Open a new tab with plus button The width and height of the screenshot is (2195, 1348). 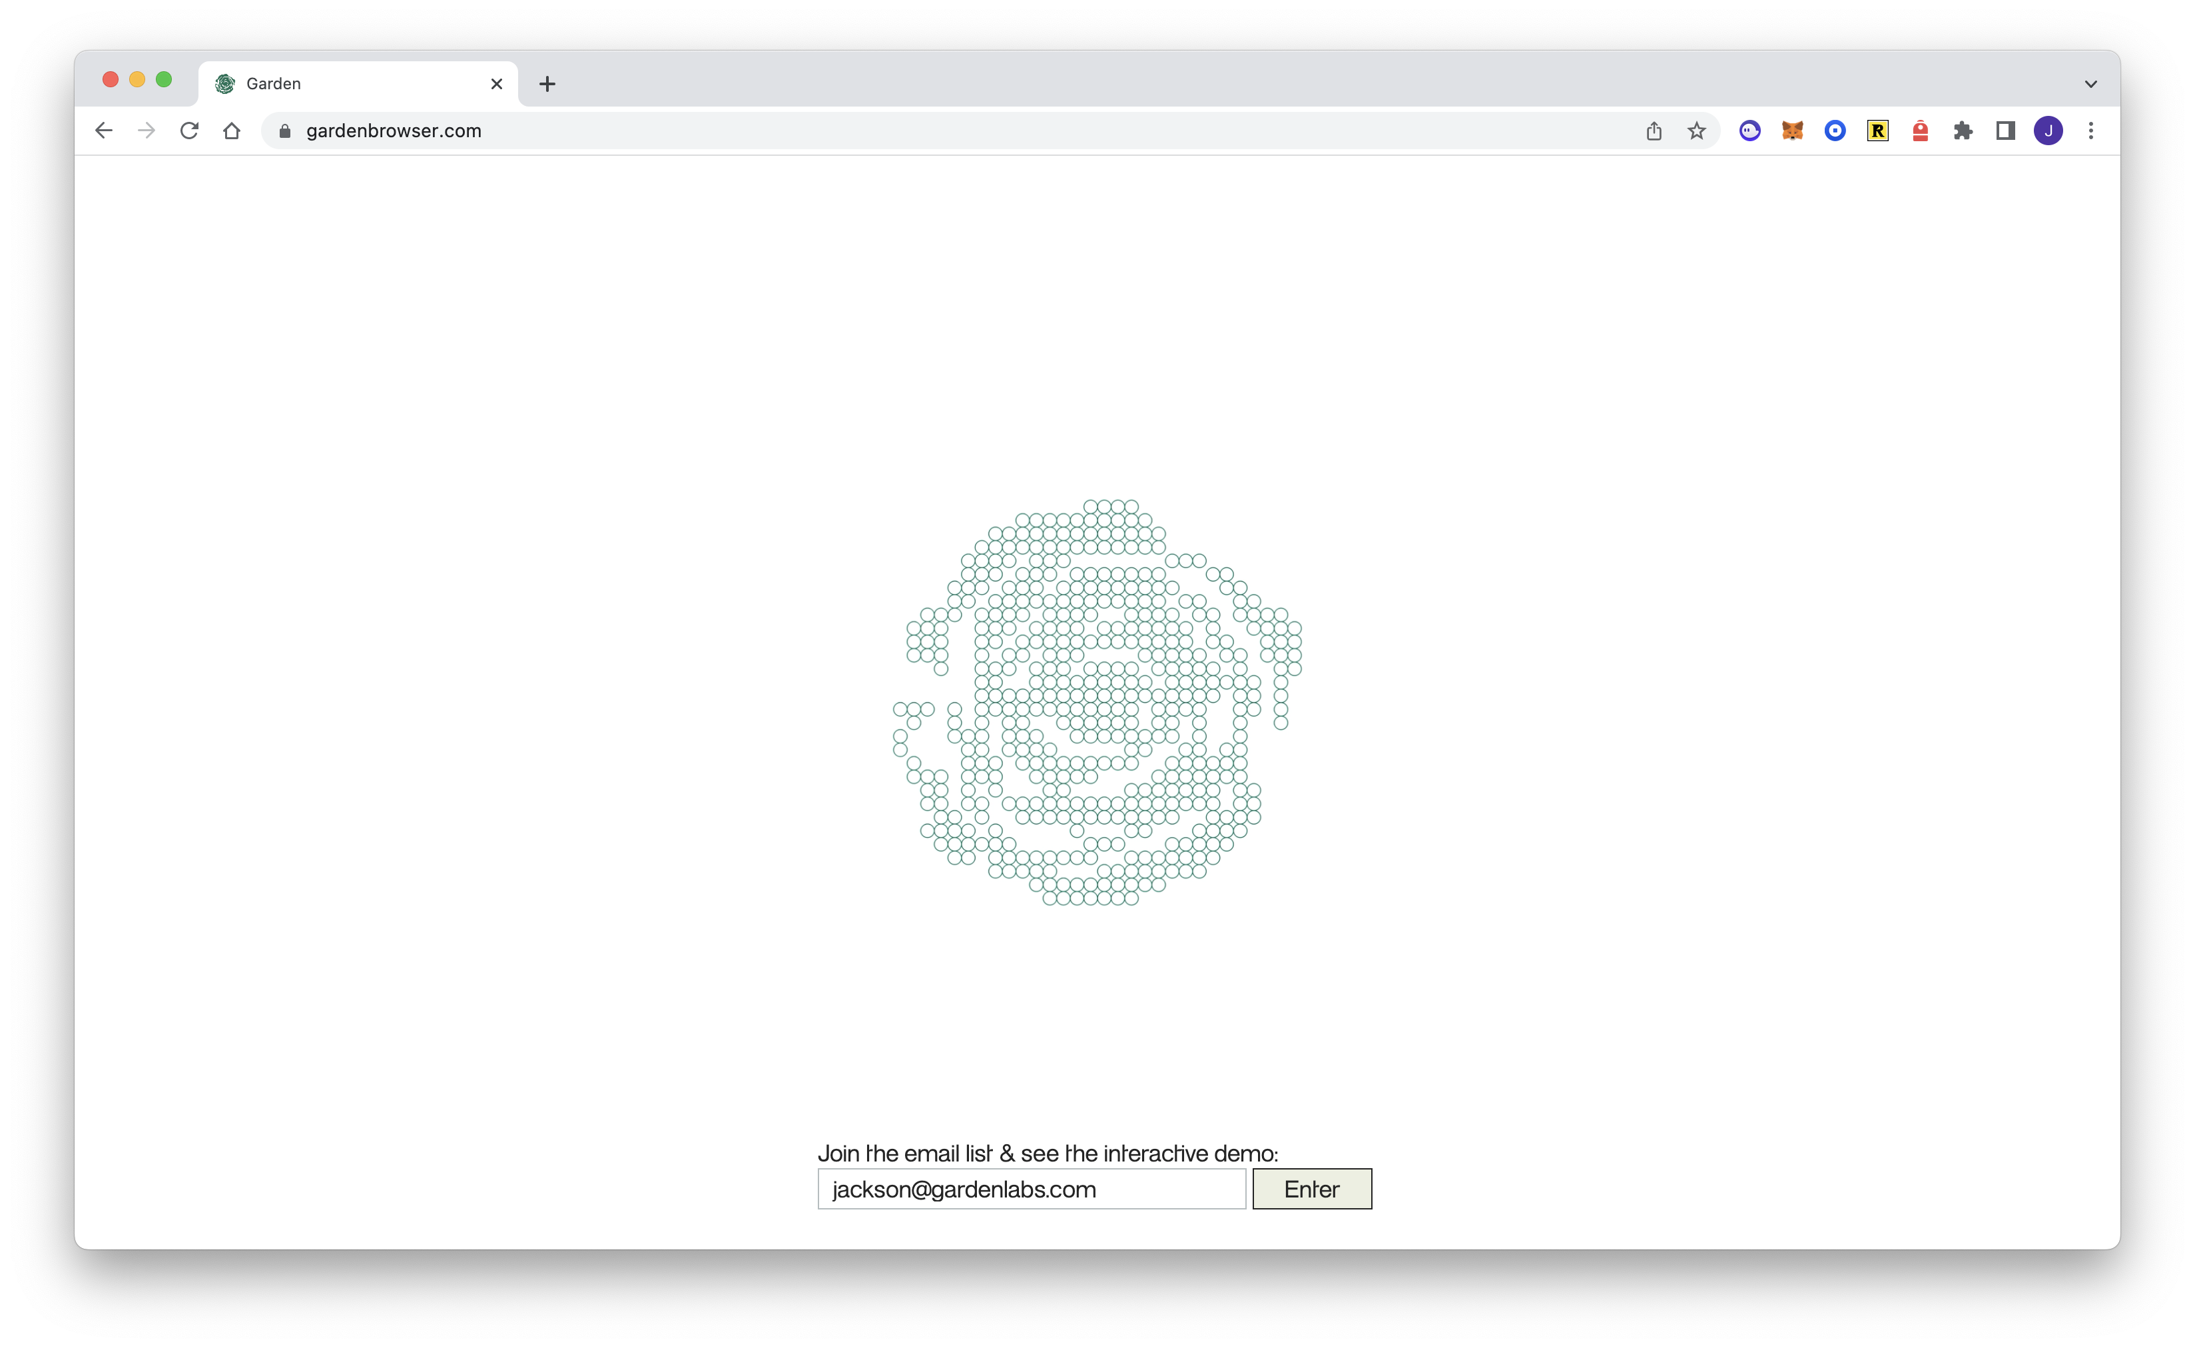(x=547, y=84)
